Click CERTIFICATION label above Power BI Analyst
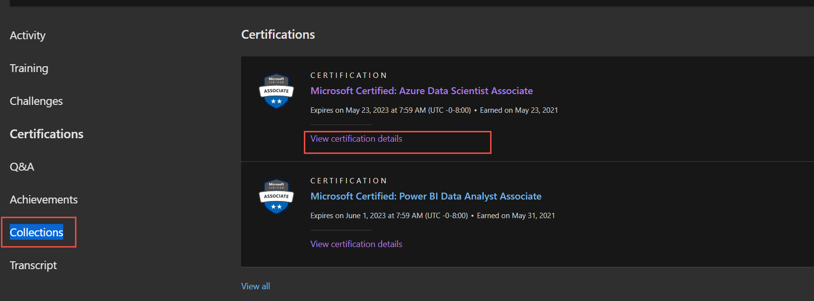 point(348,181)
